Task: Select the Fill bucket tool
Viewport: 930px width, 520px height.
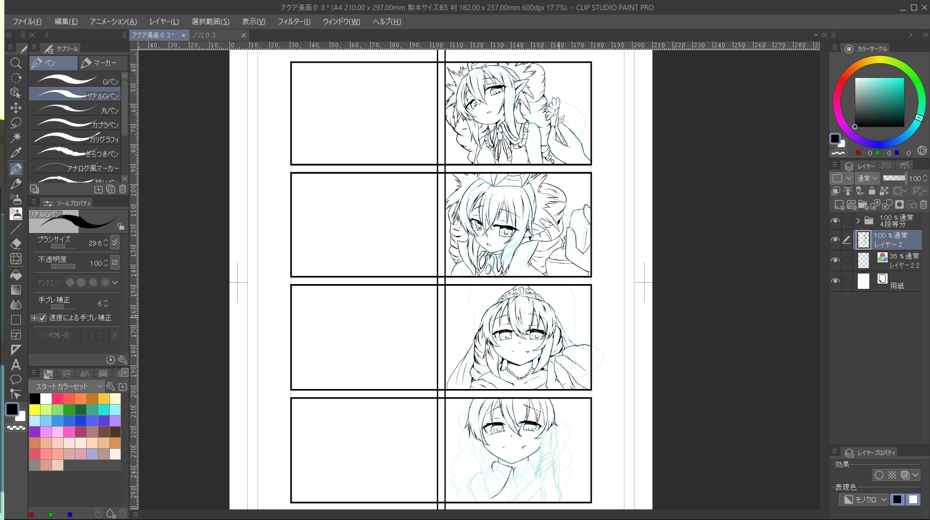Action: point(15,275)
